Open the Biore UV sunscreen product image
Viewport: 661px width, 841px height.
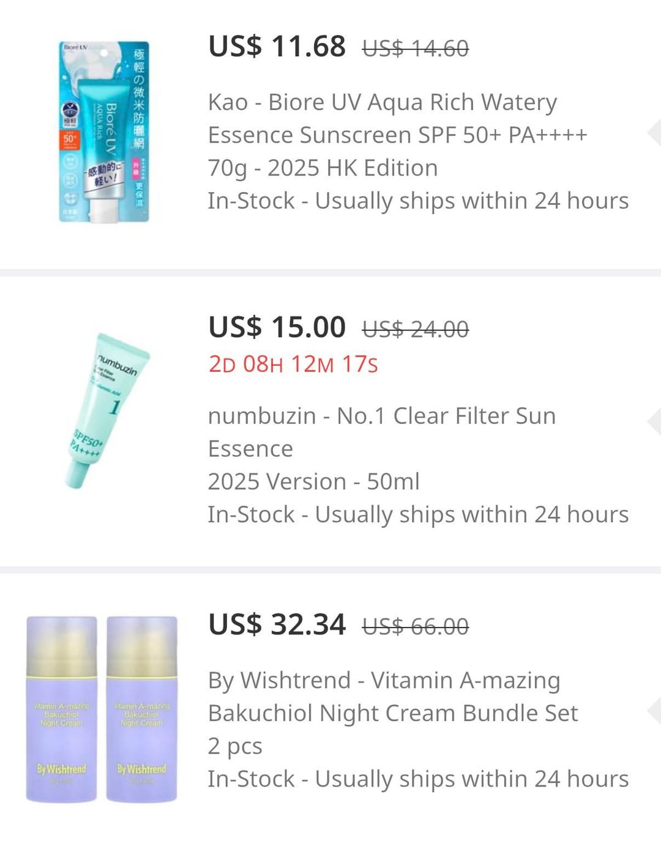[104, 132]
